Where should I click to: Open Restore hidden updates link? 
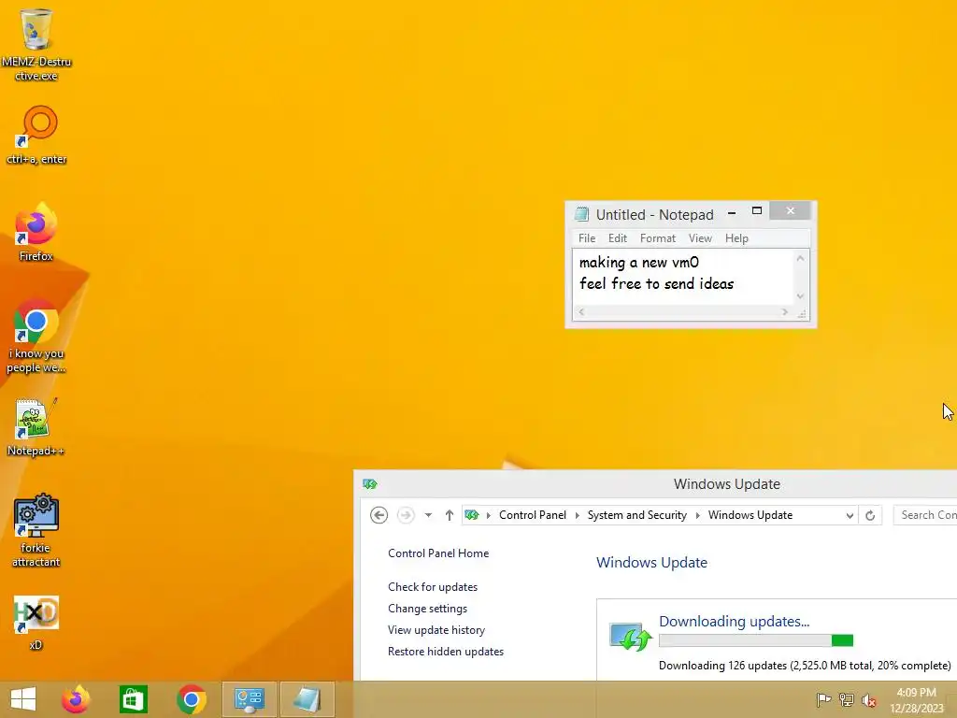click(446, 652)
